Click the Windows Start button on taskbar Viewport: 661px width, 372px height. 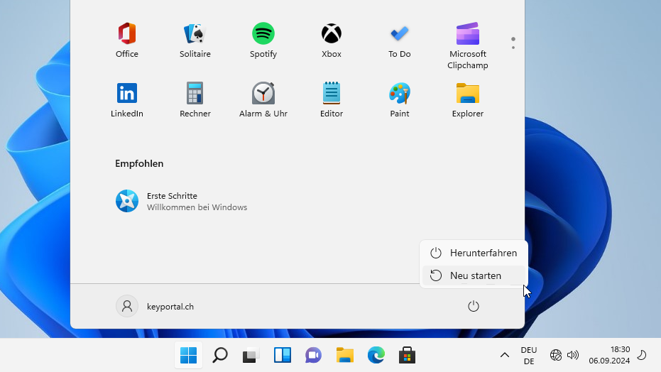click(x=188, y=355)
